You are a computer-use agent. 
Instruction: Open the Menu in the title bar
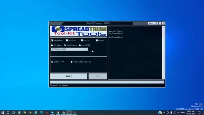[151, 23]
